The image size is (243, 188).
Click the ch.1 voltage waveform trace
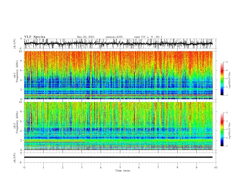point(118,44)
